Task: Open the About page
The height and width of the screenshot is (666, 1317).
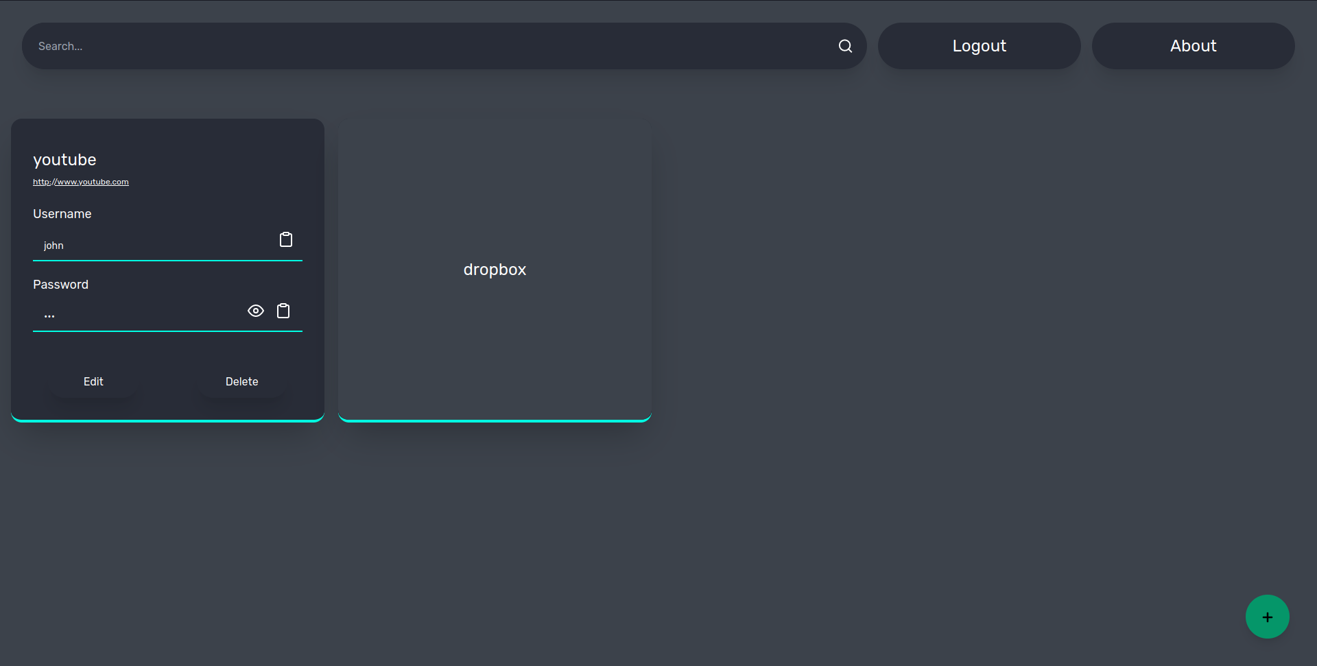Action: coord(1193,46)
